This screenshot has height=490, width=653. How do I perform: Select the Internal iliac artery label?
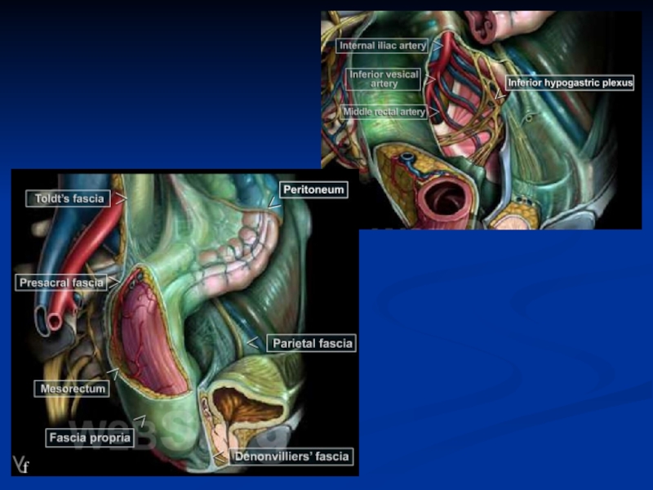pyautogui.click(x=383, y=46)
